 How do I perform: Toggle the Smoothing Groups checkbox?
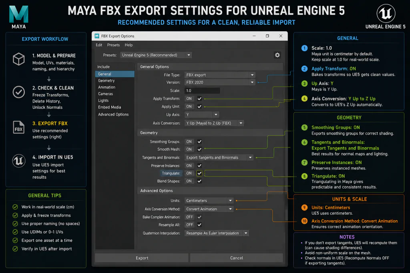199,142
